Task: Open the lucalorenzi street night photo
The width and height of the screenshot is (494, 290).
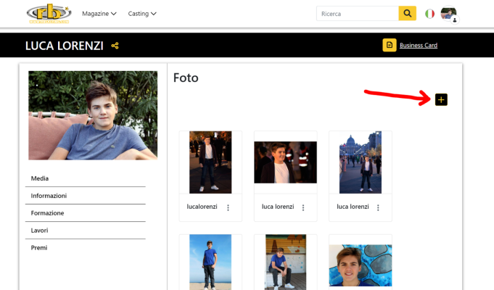Action: (210, 162)
